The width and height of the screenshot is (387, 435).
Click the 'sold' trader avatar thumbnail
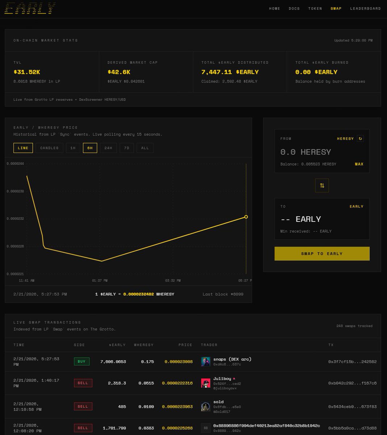click(205, 406)
